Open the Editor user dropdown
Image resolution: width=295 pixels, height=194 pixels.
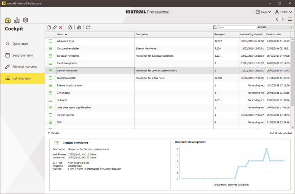pos(283,12)
